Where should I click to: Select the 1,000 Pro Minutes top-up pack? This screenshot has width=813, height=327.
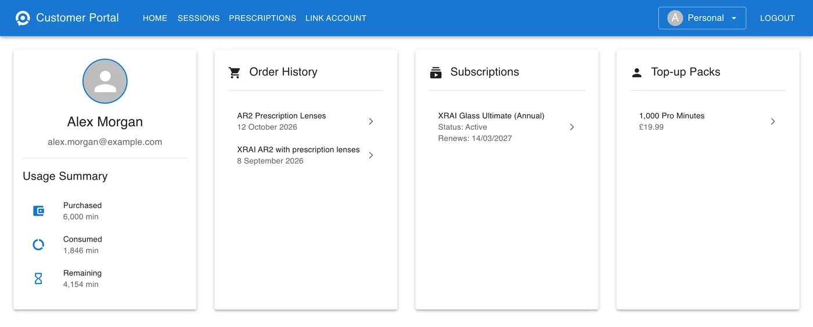pos(708,121)
